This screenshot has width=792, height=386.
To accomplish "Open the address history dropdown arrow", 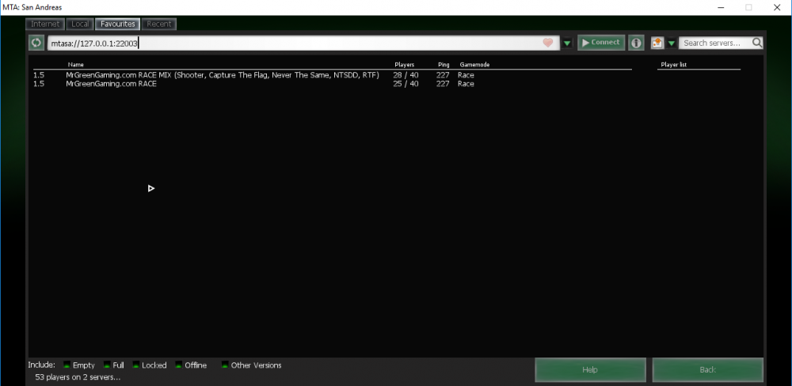I will click(567, 44).
